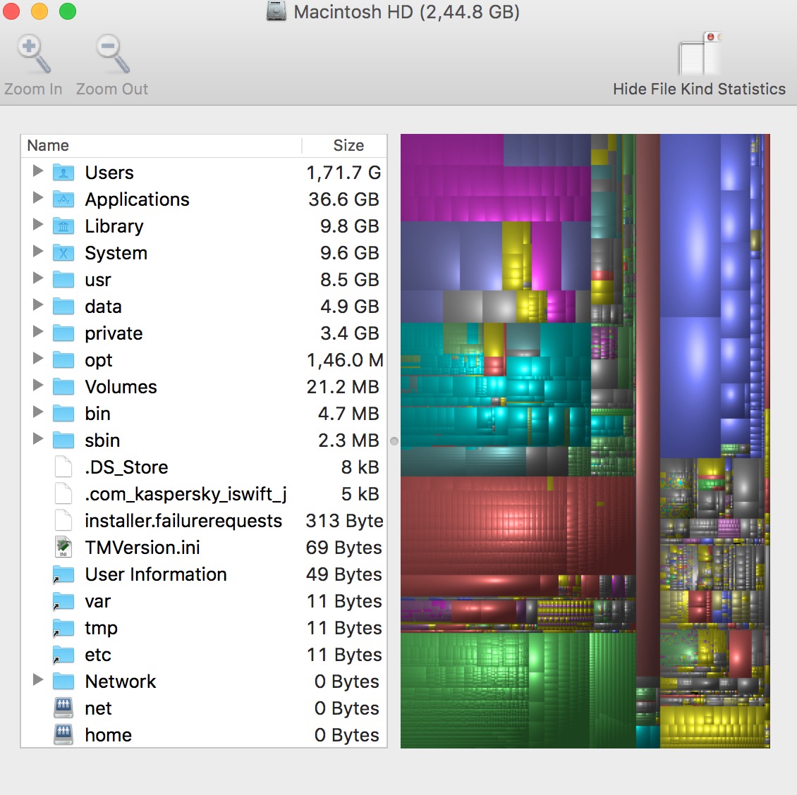Expand the usr folder disclosure triangle

pos(38,278)
